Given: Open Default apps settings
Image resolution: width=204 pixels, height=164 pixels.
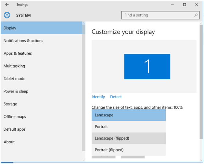Looking at the screenshot, I should (x=15, y=129).
